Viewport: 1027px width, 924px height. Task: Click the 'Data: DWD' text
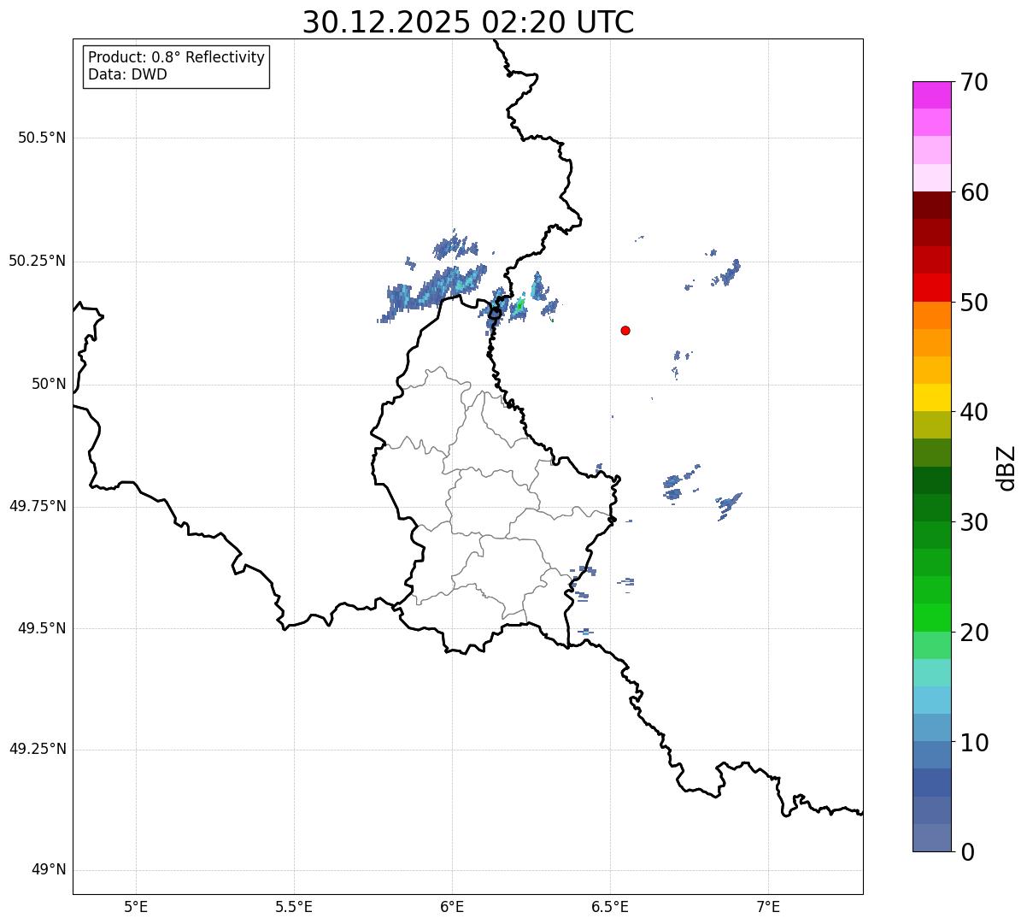[127, 74]
